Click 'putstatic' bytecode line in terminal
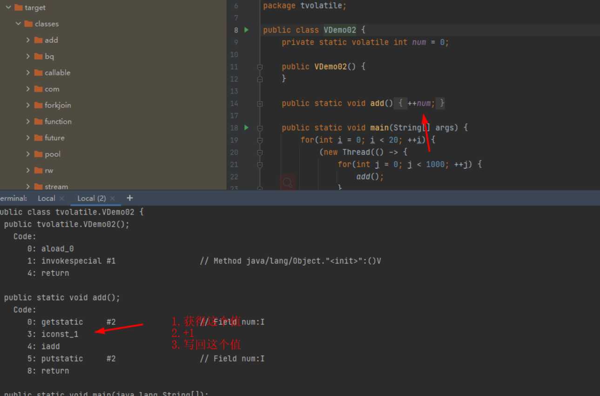This screenshot has height=396, width=600. point(146,359)
